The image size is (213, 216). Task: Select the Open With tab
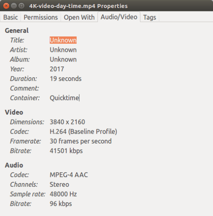click(x=79, y=17)
